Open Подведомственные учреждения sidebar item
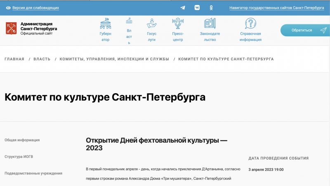Image resolution: width=330 pixels, height=186 pixels. 33,173
